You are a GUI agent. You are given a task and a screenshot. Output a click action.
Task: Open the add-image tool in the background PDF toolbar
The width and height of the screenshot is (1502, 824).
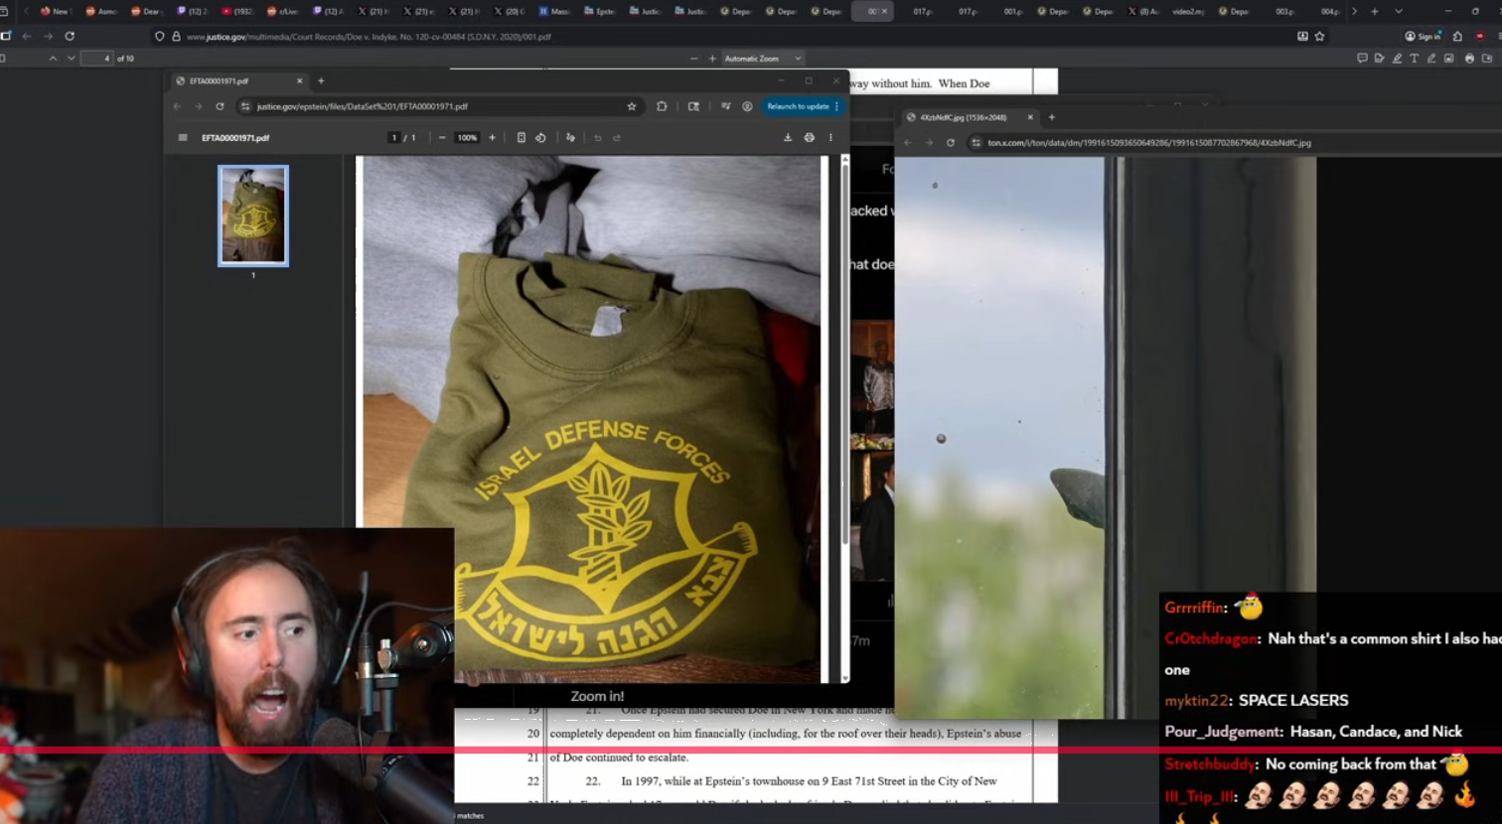tap(1449, 59)
